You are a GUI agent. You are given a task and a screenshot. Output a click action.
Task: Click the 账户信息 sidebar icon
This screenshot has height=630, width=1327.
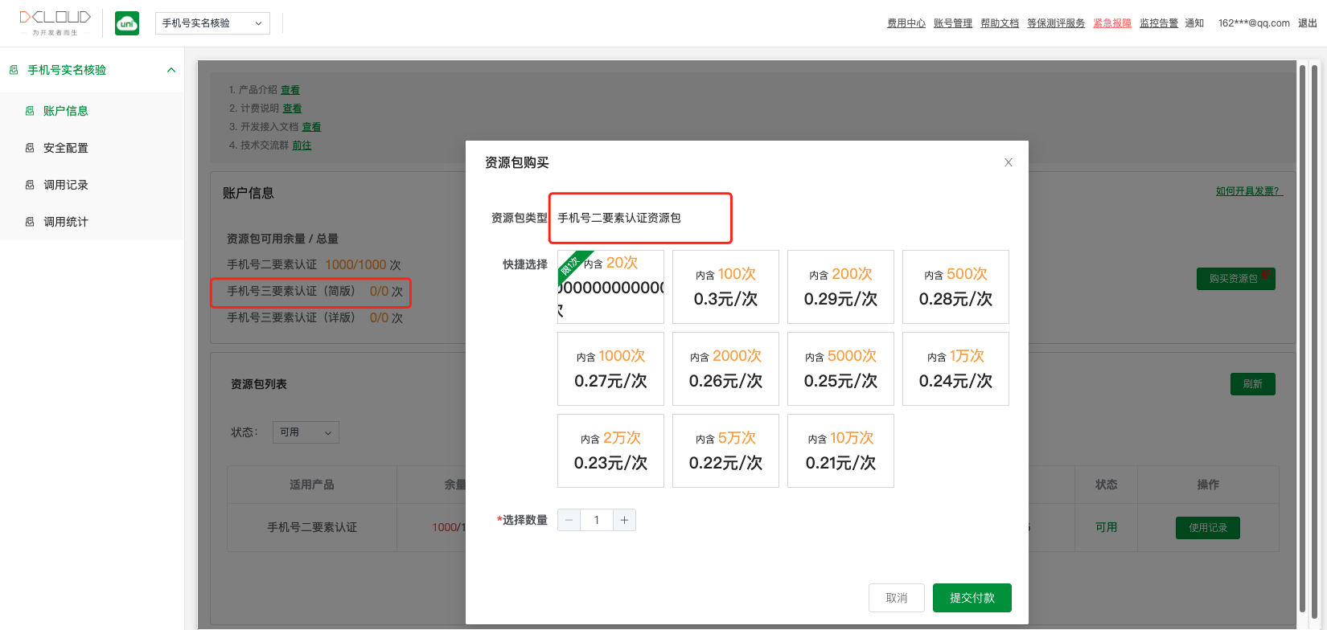pyautogui.click(x=30, y=111)
